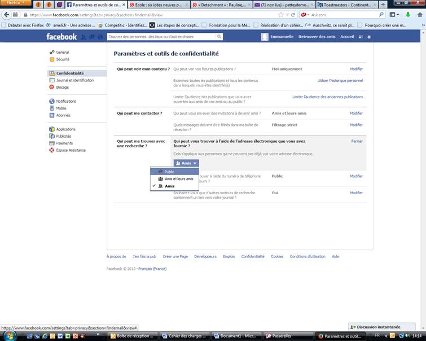
Task: Expand the Amis audience selector dropdown
Action: pos(186,163)
